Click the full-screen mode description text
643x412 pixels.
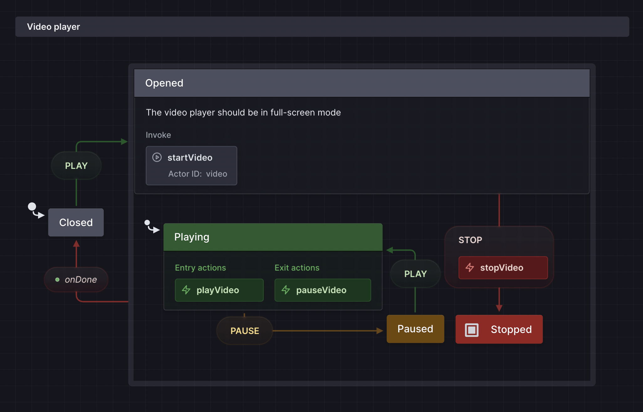click(x=243, y=113)
